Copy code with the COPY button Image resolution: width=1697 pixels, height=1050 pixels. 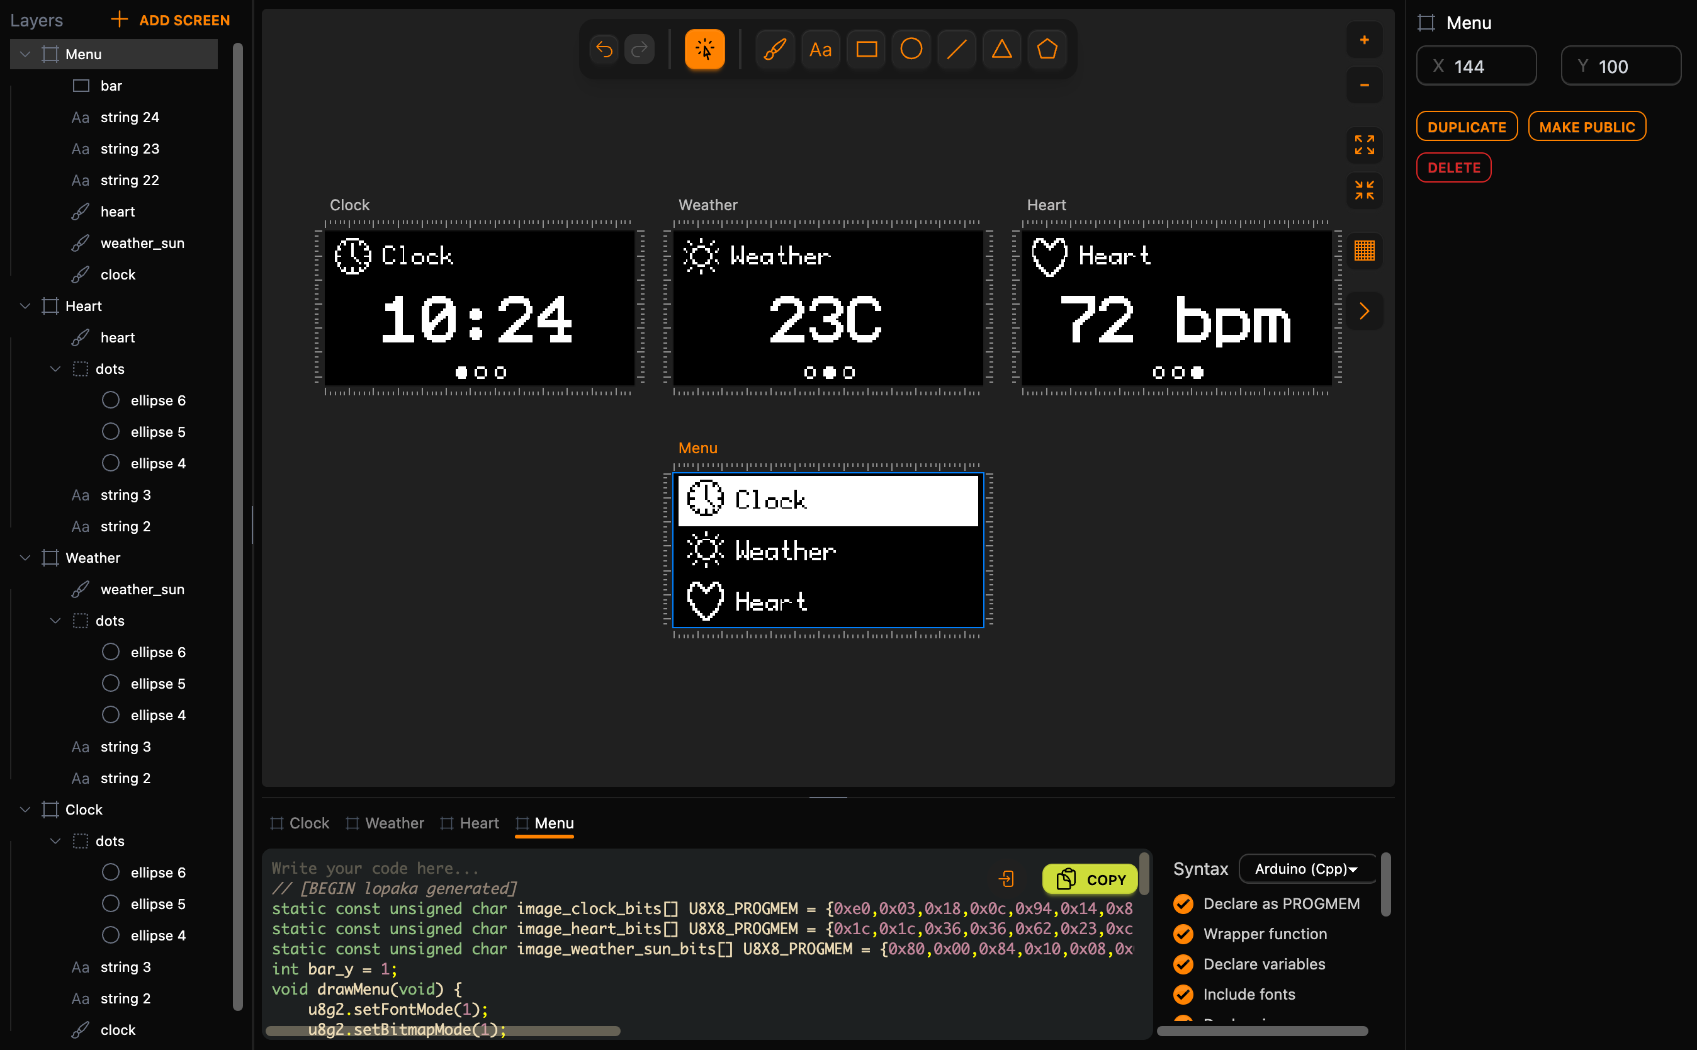coord(1090,879)
